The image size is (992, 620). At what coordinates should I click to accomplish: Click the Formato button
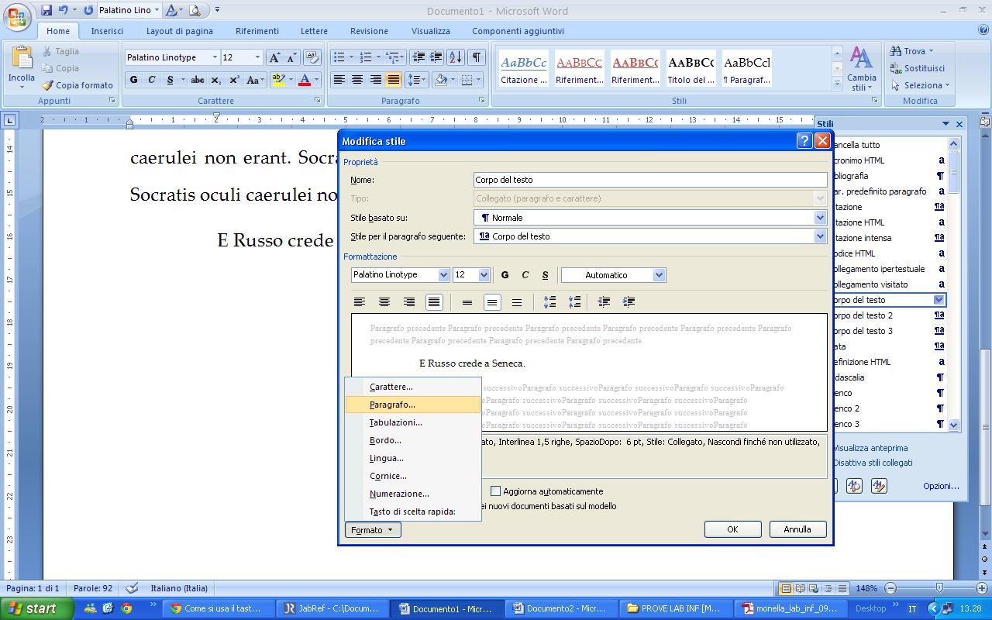[373, 530]
